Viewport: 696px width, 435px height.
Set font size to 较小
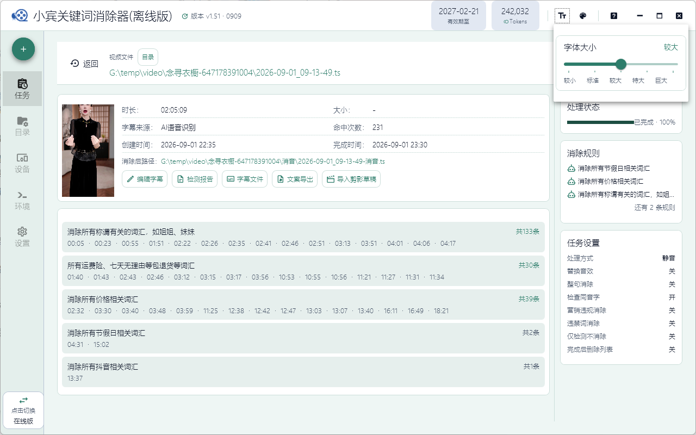569,80
